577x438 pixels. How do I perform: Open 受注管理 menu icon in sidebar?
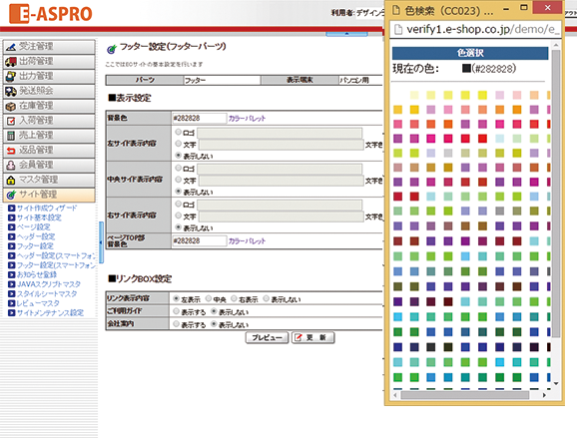[x=11, y=47]
